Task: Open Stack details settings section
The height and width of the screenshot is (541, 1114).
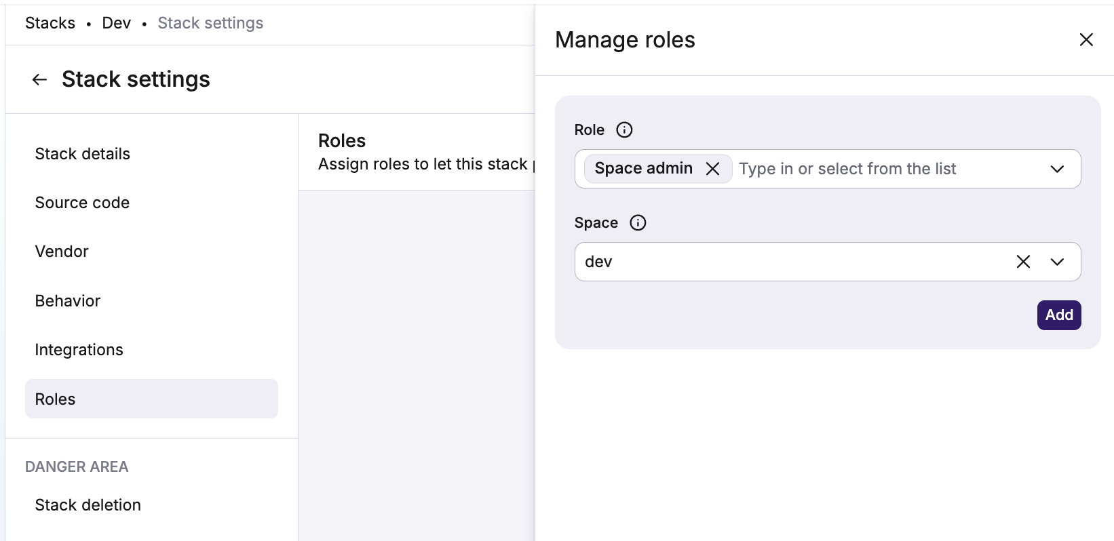Action: [83, 154]
